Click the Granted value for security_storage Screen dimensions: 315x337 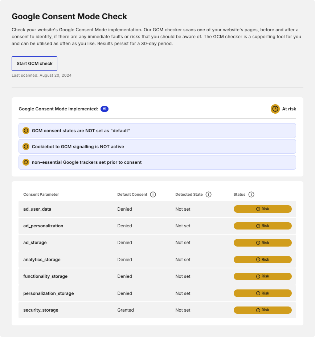pos(126,310)
